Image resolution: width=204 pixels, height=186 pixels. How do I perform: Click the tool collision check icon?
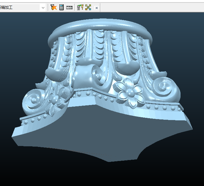pyautogui.click(x=54, y=8)
